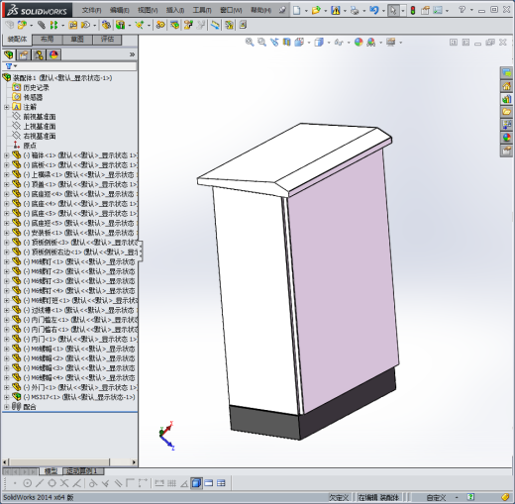The image size is (515, 504).
Task: Open the DisplayManager color ball tab
Action: (53, 54)
